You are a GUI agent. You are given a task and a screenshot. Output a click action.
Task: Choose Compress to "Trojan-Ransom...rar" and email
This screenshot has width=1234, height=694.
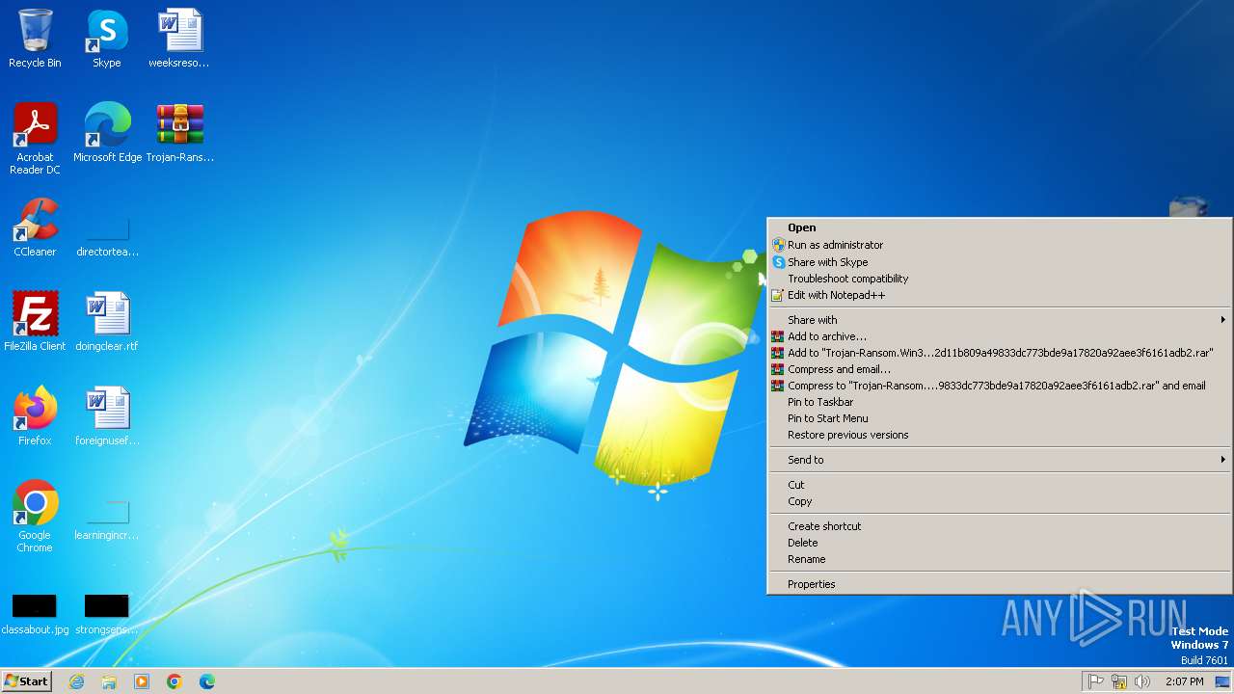[999, 386]
